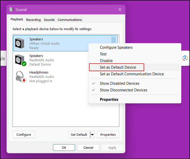Screen dimensions: 190x159
Task: Select Configure Speakers from context menu
Action: click(116, 47)
